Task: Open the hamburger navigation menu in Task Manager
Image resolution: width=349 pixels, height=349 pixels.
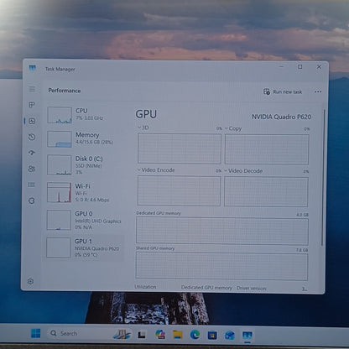Action: click(32, 89)
